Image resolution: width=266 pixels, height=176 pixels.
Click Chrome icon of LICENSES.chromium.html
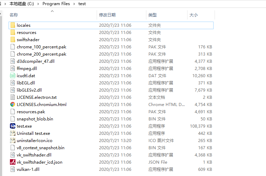(x=13, y=105)
